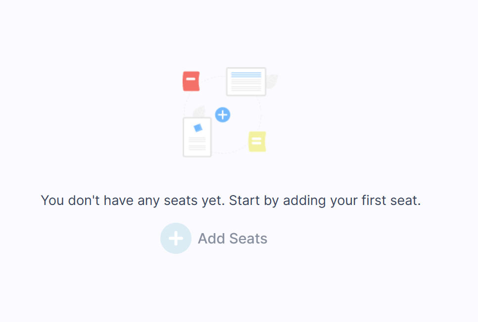Viewport: 478px width, 322px height.
Task: Click the gray leaf above the tall document
Action: point(199,112)
